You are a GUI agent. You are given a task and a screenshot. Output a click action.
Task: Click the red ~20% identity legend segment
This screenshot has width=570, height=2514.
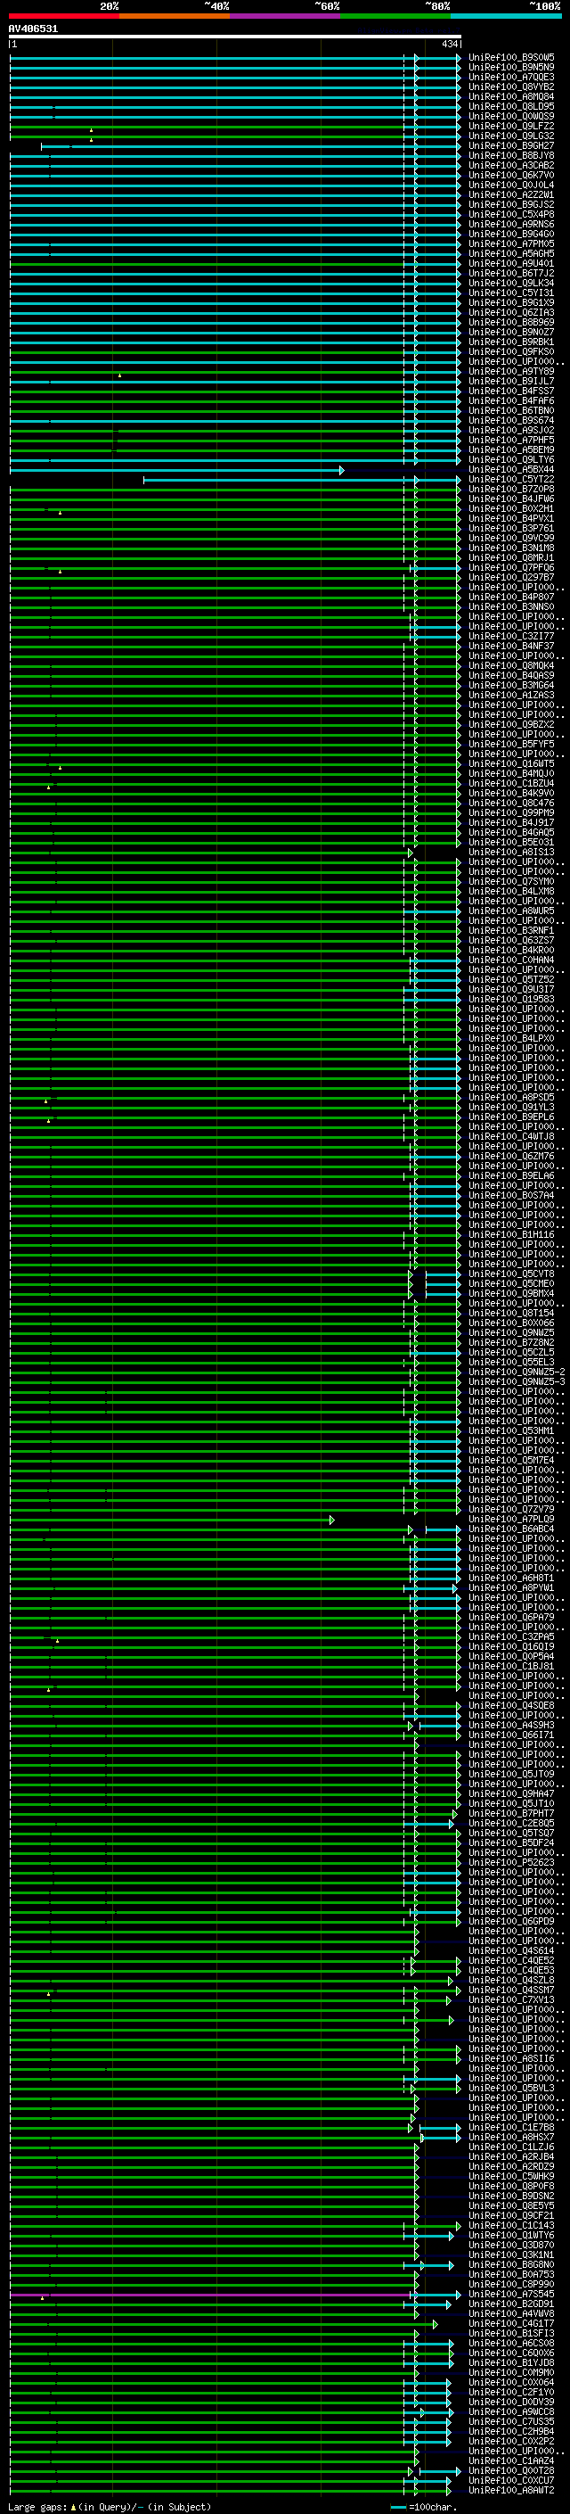coord(64,16)
